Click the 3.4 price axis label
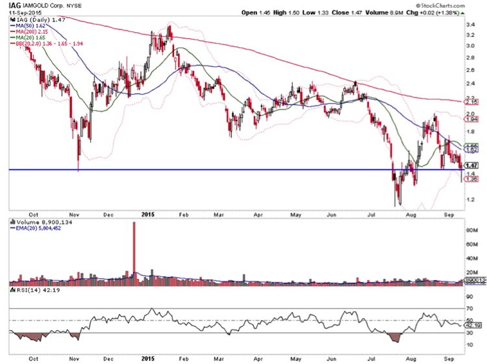Screen dimensions: 487x364 point(470,25)
